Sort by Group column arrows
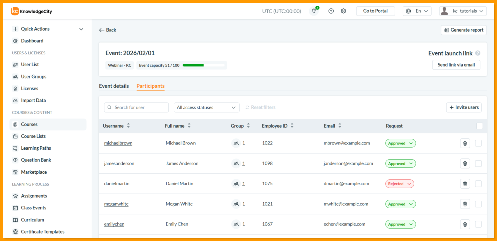 point(248,126)
